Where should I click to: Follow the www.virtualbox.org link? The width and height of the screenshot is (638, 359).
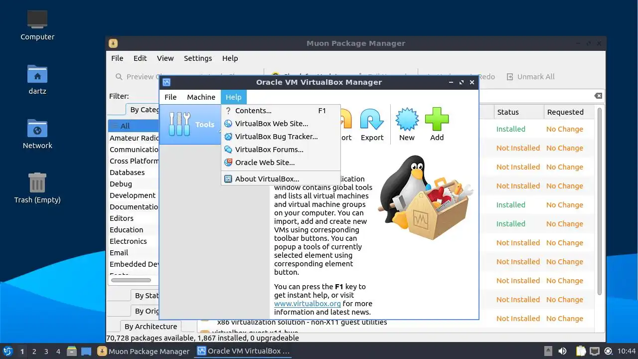(307, 303)
